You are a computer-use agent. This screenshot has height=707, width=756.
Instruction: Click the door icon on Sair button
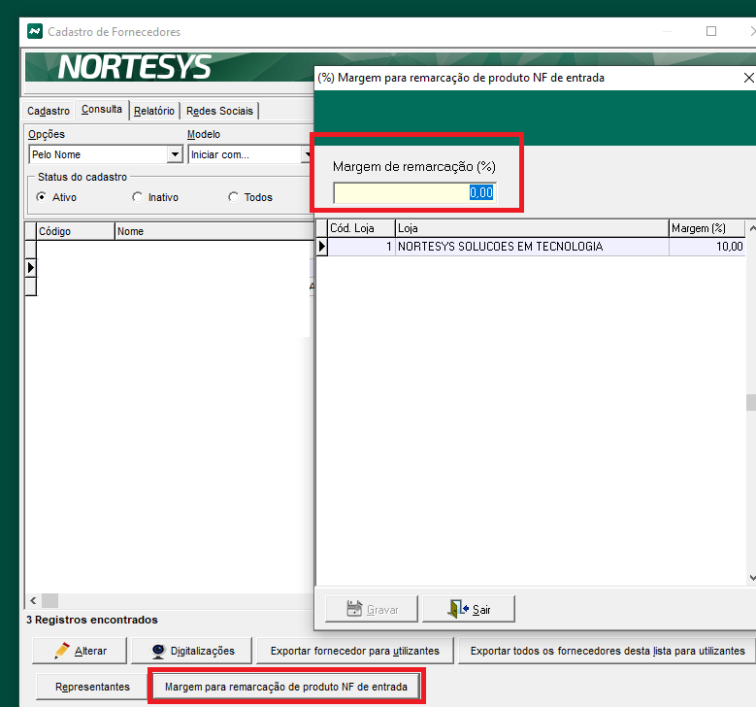[455, 609]
